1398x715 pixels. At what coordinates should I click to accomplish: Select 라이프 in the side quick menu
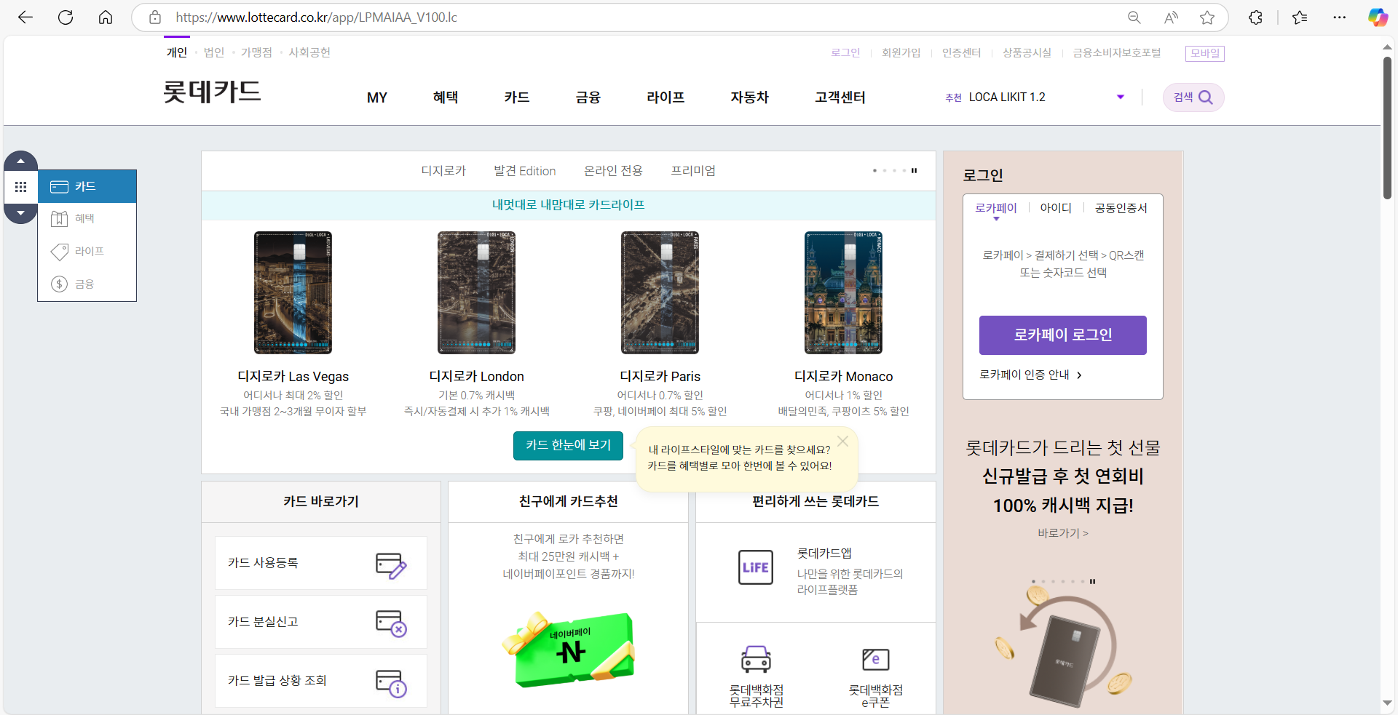tap(87, 251)
